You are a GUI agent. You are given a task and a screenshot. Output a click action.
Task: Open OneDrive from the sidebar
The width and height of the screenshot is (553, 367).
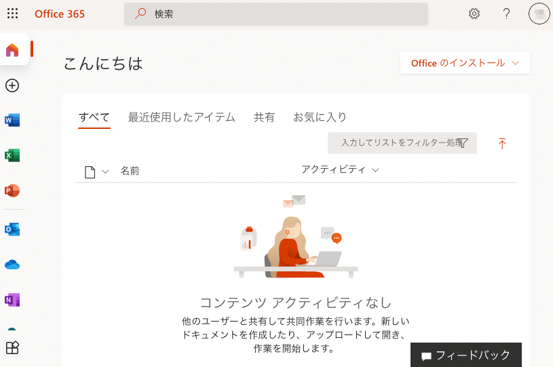coord(12,265)
